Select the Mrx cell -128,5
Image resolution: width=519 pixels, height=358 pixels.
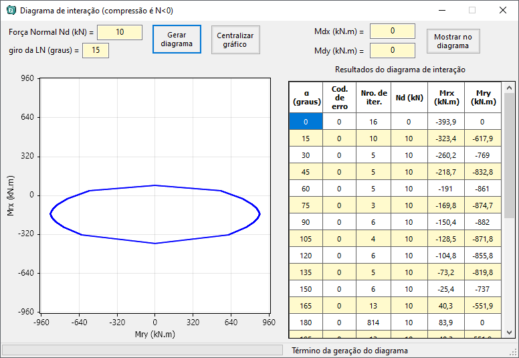click(446, 239)
